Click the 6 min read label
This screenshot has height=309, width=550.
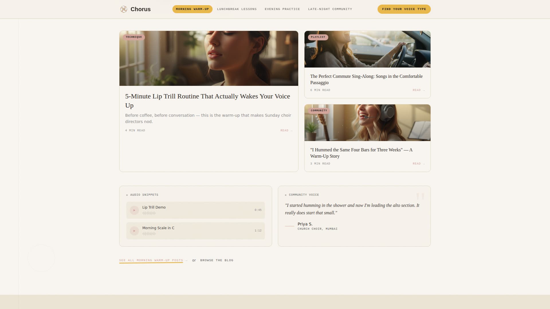[320, 90]
